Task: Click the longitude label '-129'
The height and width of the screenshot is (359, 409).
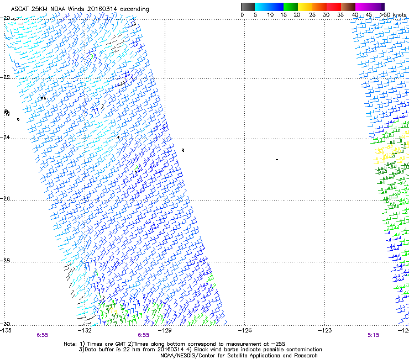Action: 165,330
